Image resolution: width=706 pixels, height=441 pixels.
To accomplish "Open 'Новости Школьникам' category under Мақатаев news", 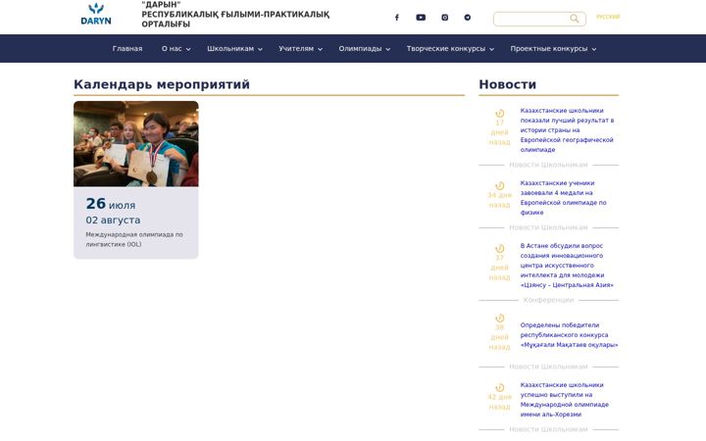I will pos(548,367).
